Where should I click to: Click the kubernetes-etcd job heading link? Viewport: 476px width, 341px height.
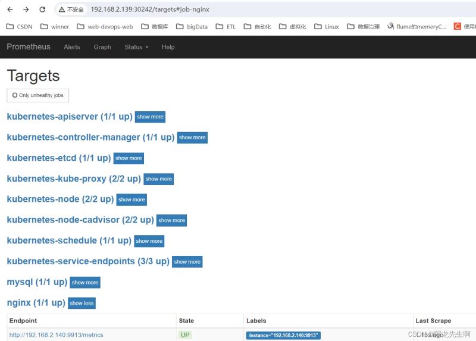pyautogui.click(x=58, y=158)
